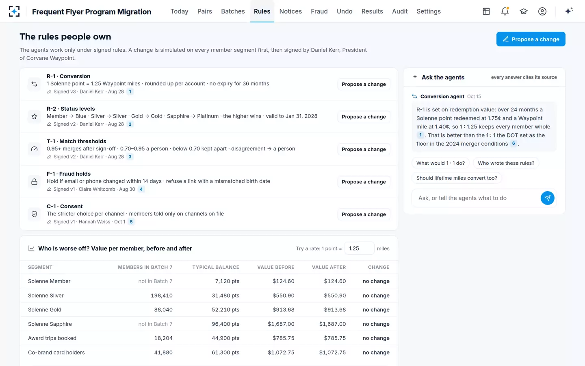Click the 'Co-brand card holders' segment label
Image resolution: width=585 pixels, height=366 pixels.
(x=56, y=353)
